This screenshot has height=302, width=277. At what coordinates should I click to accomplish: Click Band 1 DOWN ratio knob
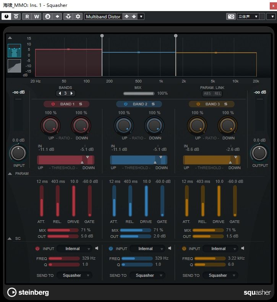81,126
